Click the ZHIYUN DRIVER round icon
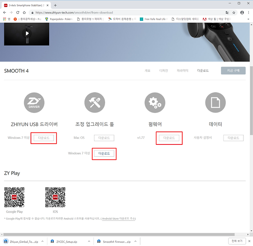The width and height of the screenshot is (253, 246). [34, 103]
